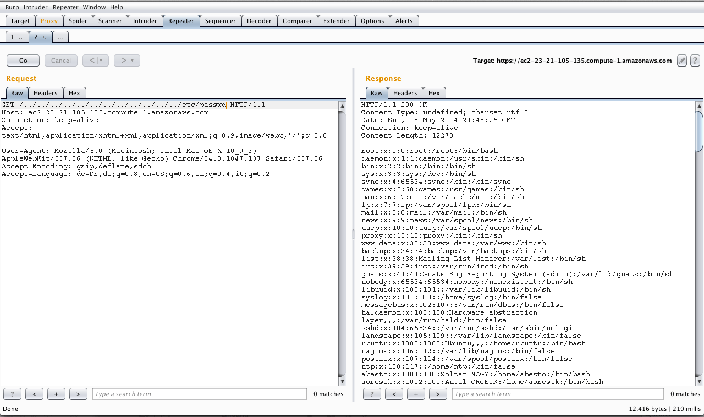The height and width of the screenshot is (417, 704).
Task: Show the response Hex view tab
Action: pos(434,93)
